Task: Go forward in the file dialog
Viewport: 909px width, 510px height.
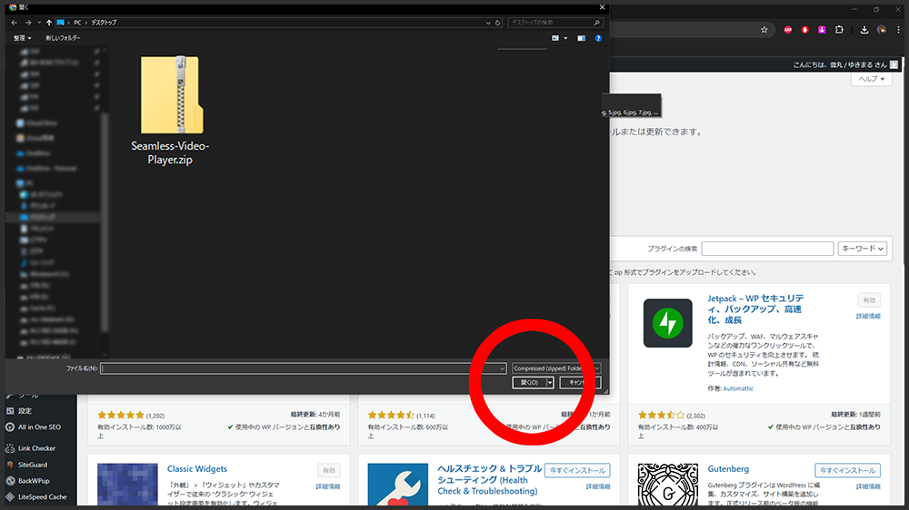Action: [x=27, y=23]
